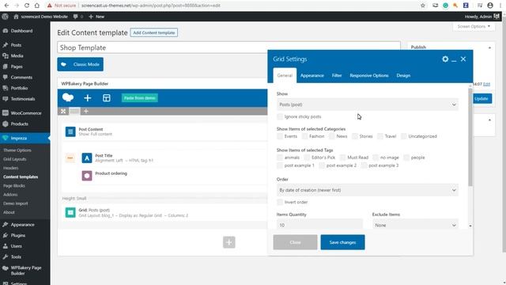Click the gray Close button

click(295, 242)
